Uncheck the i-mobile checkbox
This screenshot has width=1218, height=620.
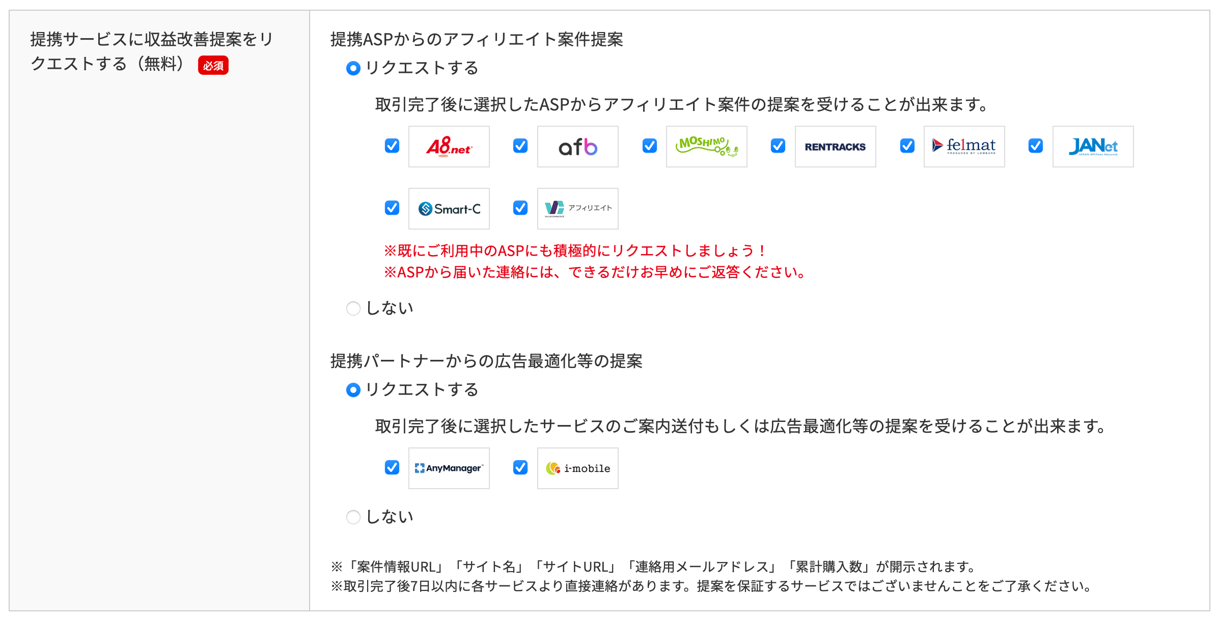pyautogui.click(x=520, y=468)
